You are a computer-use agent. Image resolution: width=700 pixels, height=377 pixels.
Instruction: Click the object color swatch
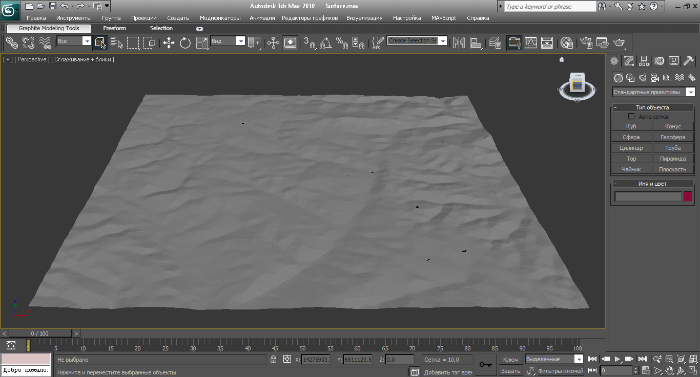click(688, 196)
